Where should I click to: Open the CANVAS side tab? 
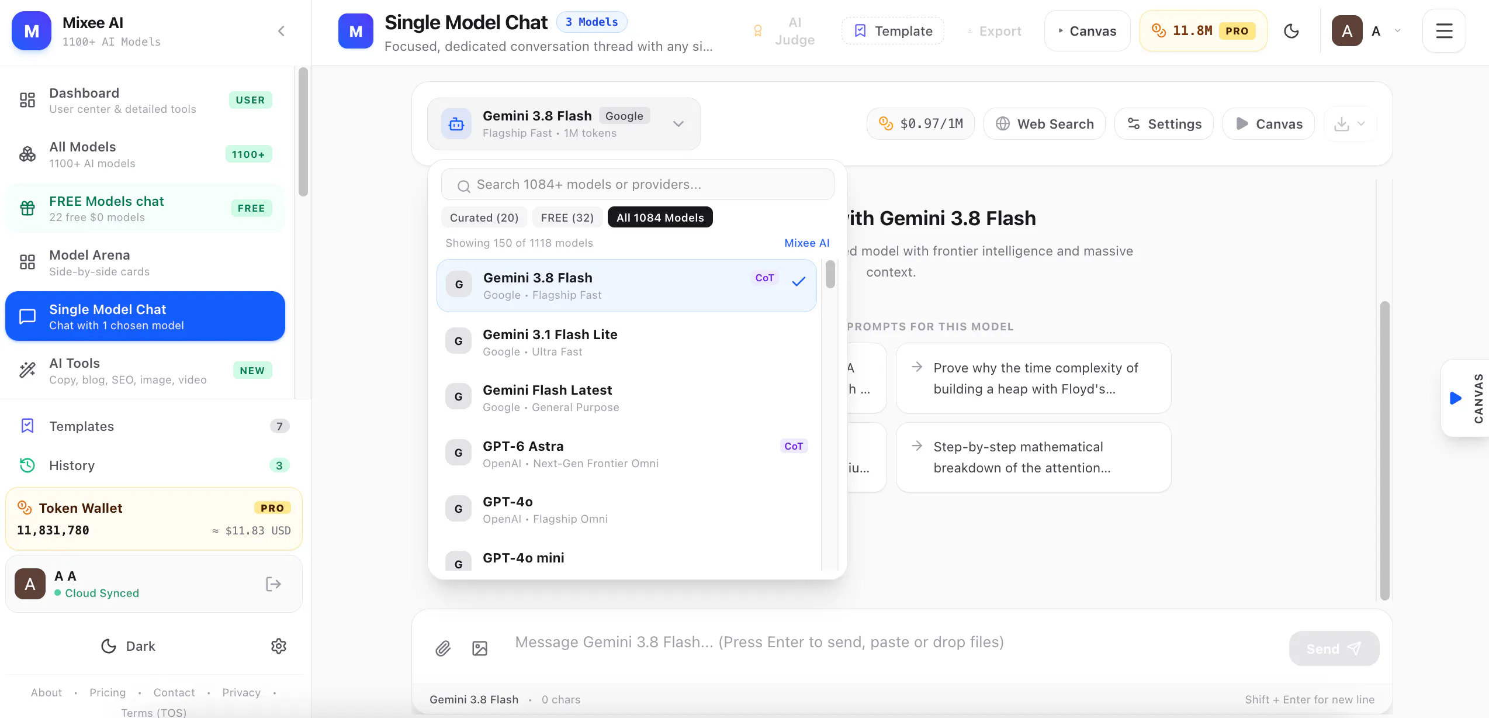coord(1466,398)
